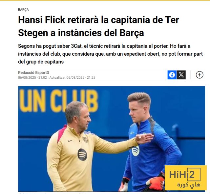210x194 pixels.
Task: Click the Barça crest on Flick's jacket
Action: tap(85, 140)
